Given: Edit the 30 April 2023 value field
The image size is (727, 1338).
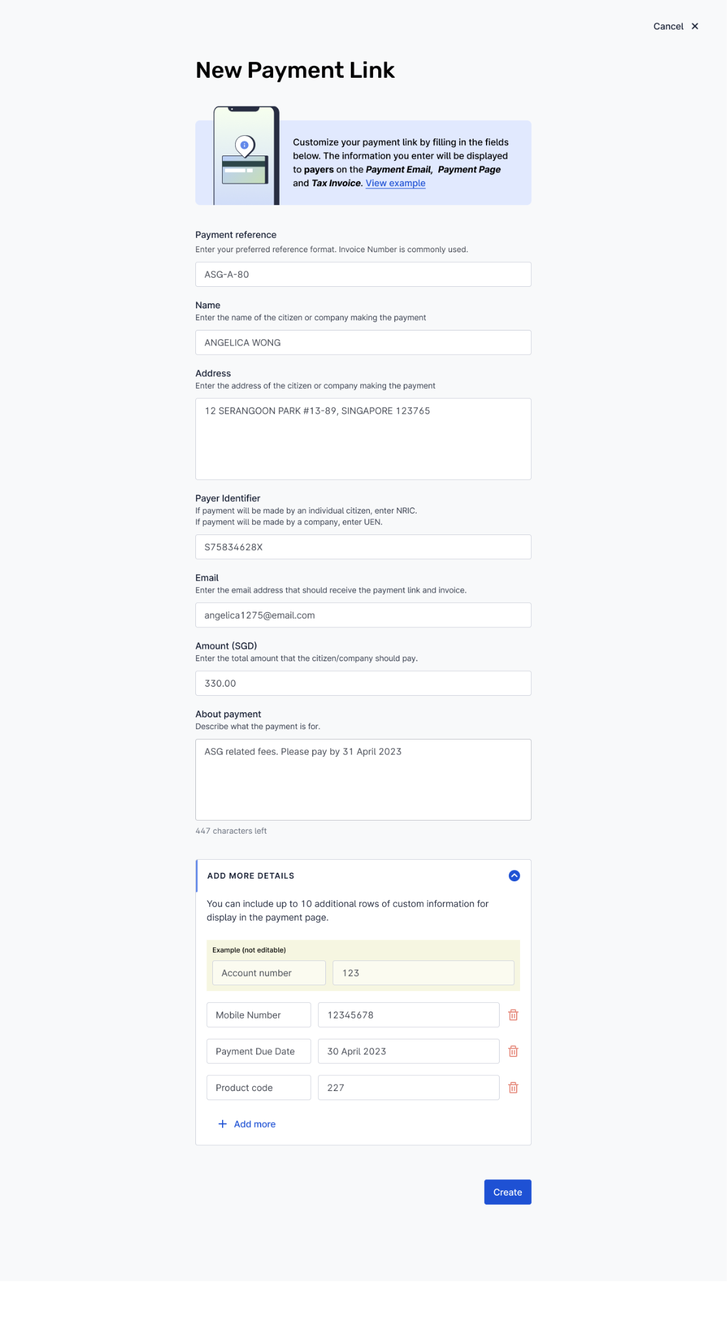Looking at the screenshot, I should coord(408,1051).
